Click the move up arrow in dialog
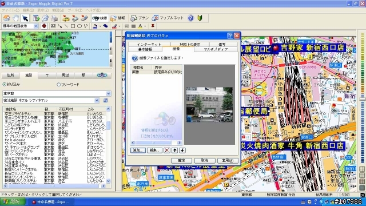 [174, 150]
